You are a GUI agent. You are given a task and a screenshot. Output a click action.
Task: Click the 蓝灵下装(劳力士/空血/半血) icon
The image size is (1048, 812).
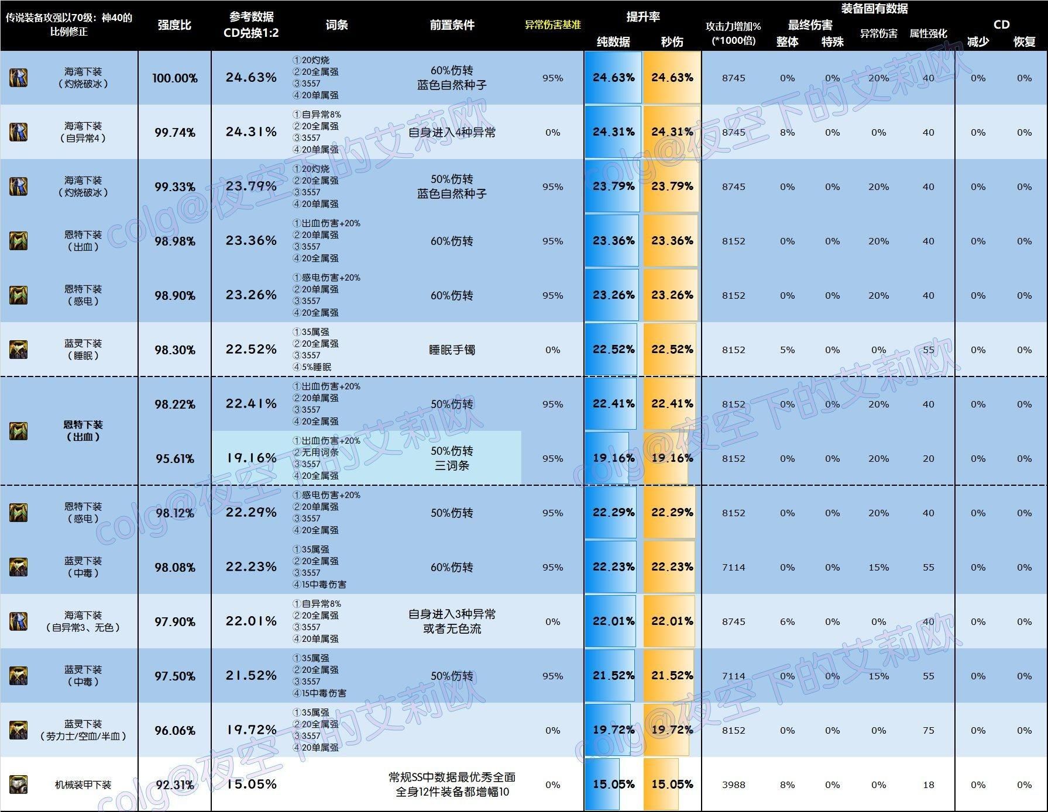click(18, 730)
